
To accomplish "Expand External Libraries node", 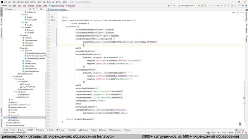I will tap(4, 123).
